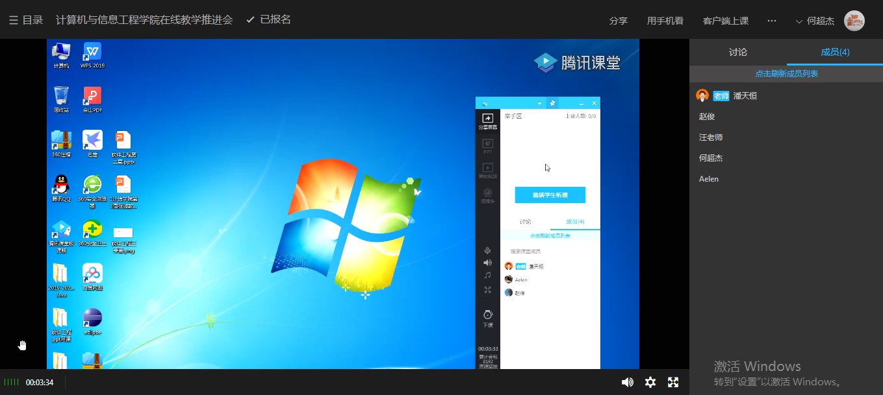Click the music note icon in classroom sidebar
The image size is (883, 395).
click(x=487, y=276)
